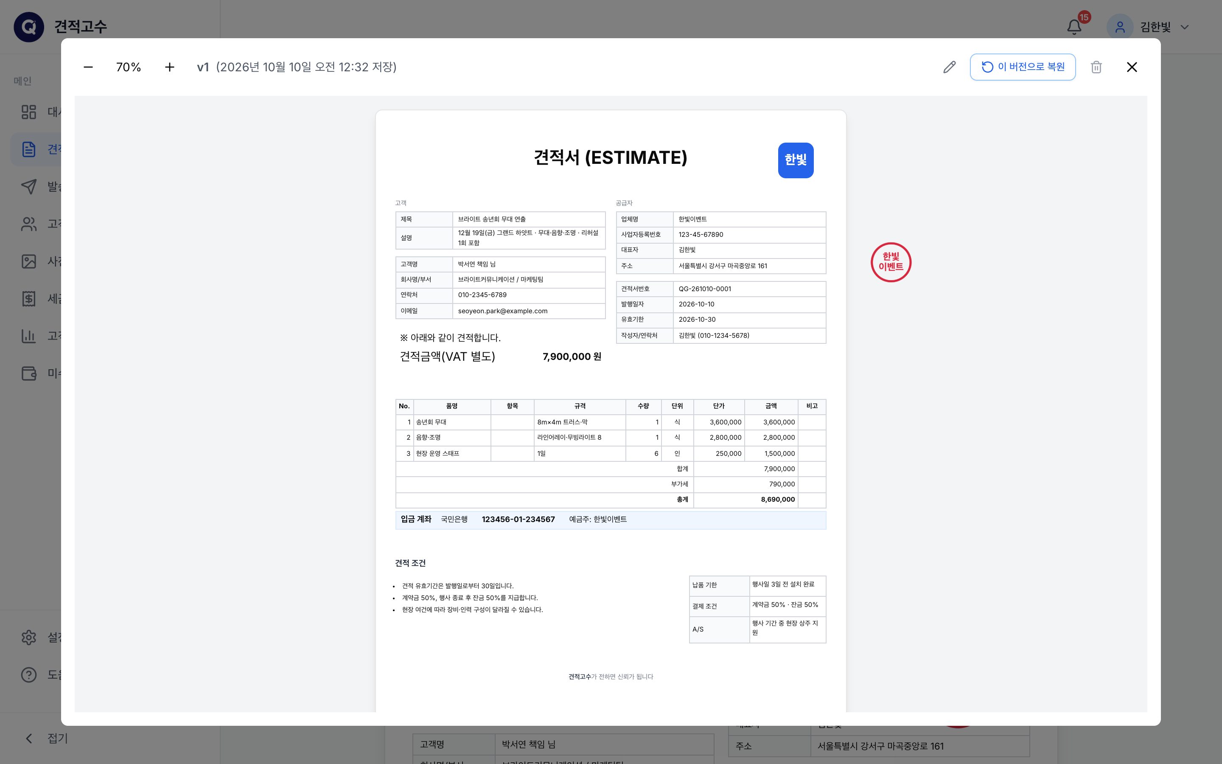The image size is (1222, 764).
Task: Open the customers people icon in sidebar
Action: 29,224
